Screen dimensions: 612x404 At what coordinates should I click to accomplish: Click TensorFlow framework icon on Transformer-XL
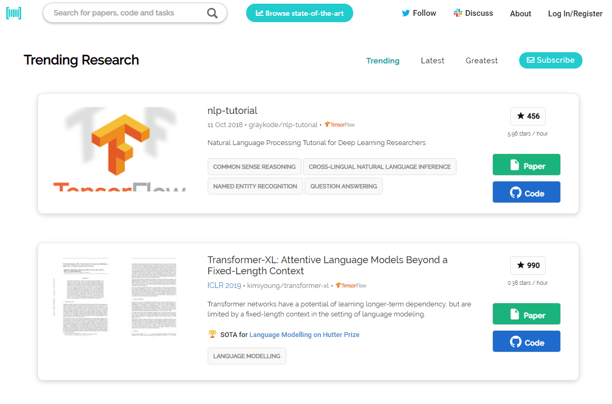pos(351,285)
